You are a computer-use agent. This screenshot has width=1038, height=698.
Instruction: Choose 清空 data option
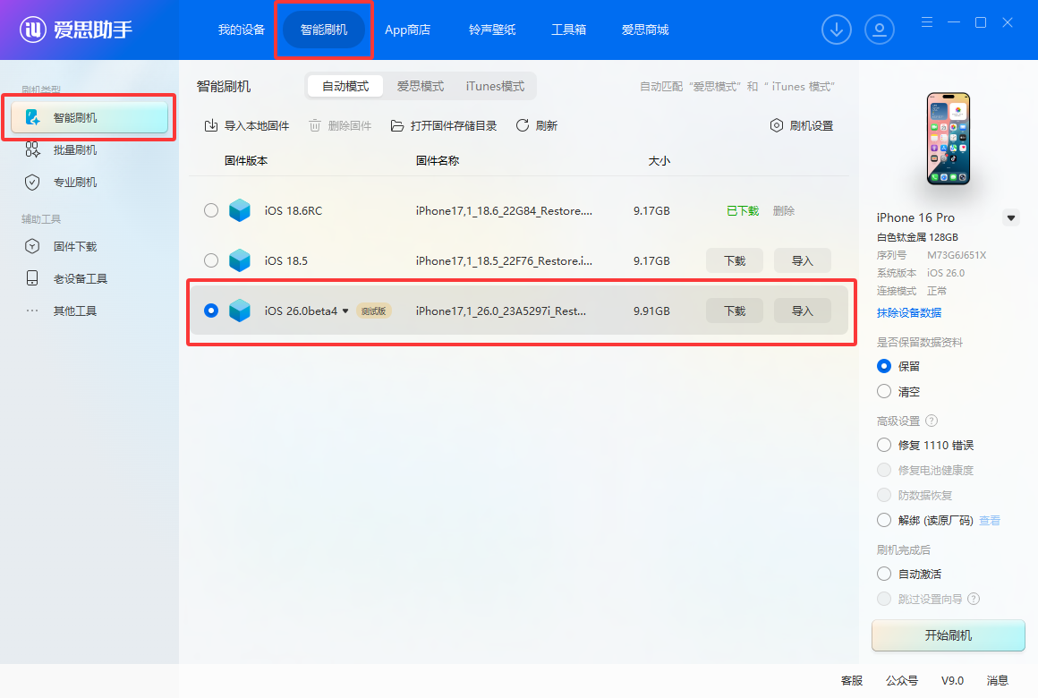point(884,391)
